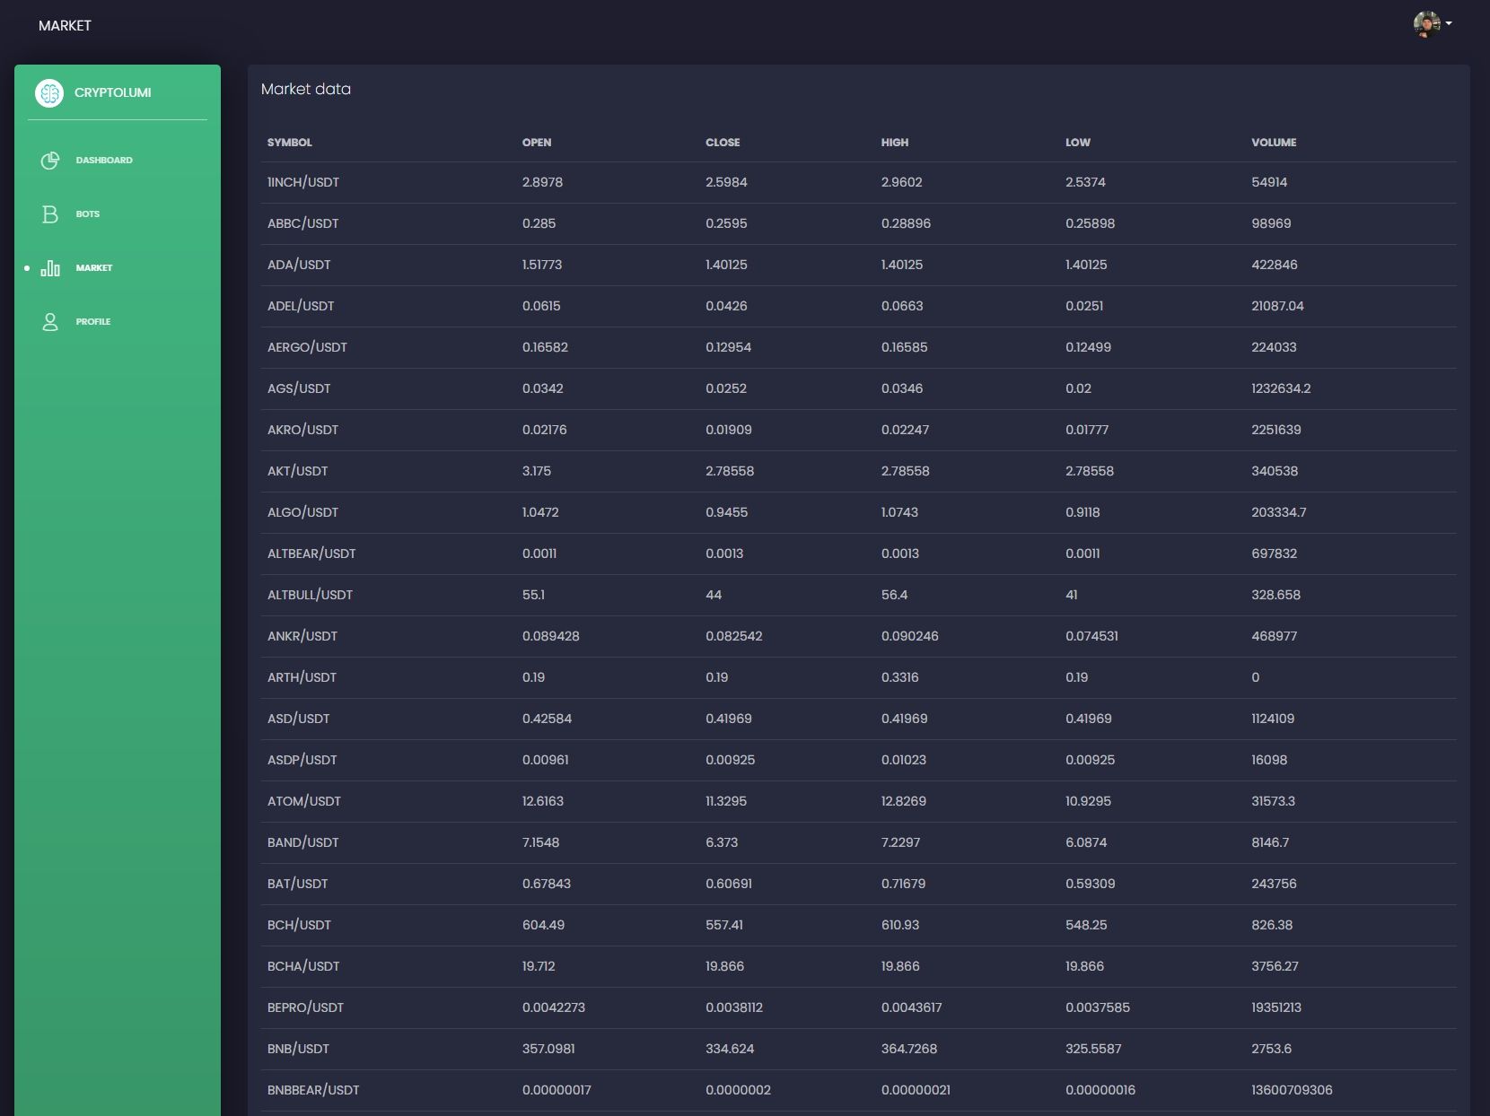This screenshot has height=1116, width=1490.
Task: Select the ATOM/USDT symbol cell
Action: (304, 801)
